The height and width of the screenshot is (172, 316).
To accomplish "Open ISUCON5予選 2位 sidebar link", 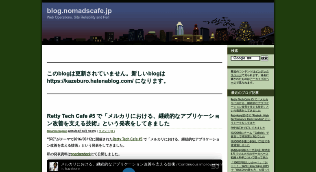I will [x=250, y=143].
